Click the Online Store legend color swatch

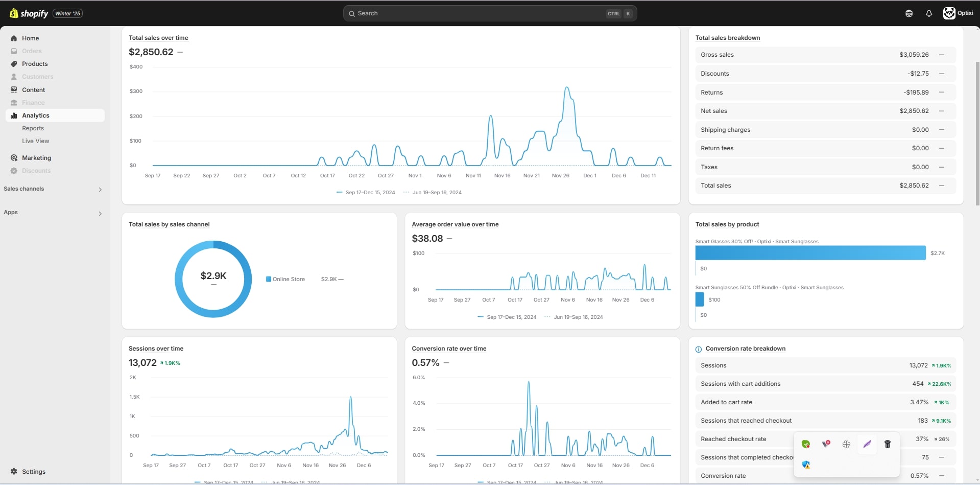pos(268,279)
